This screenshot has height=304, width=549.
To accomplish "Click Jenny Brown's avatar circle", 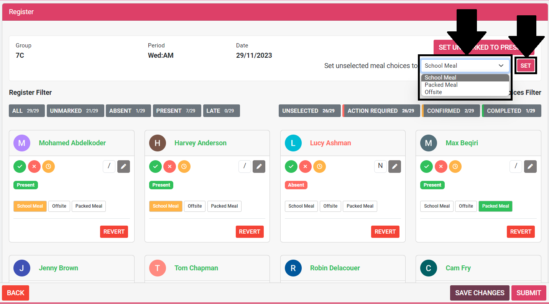I will coord(22,268).
